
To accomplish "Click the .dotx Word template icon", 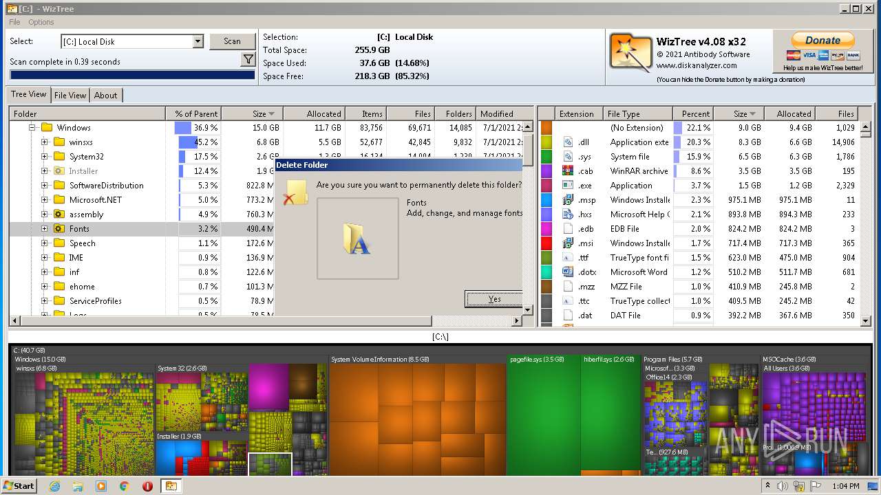I will point(568,272).
